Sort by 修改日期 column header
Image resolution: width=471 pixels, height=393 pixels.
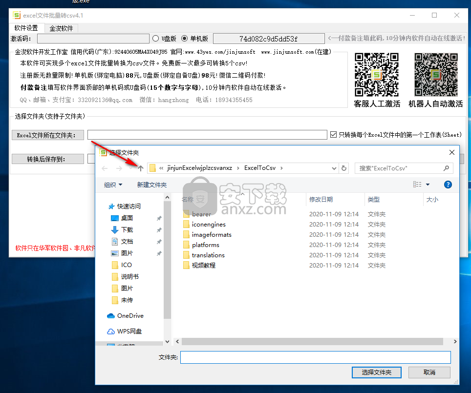tap(321, 199)
